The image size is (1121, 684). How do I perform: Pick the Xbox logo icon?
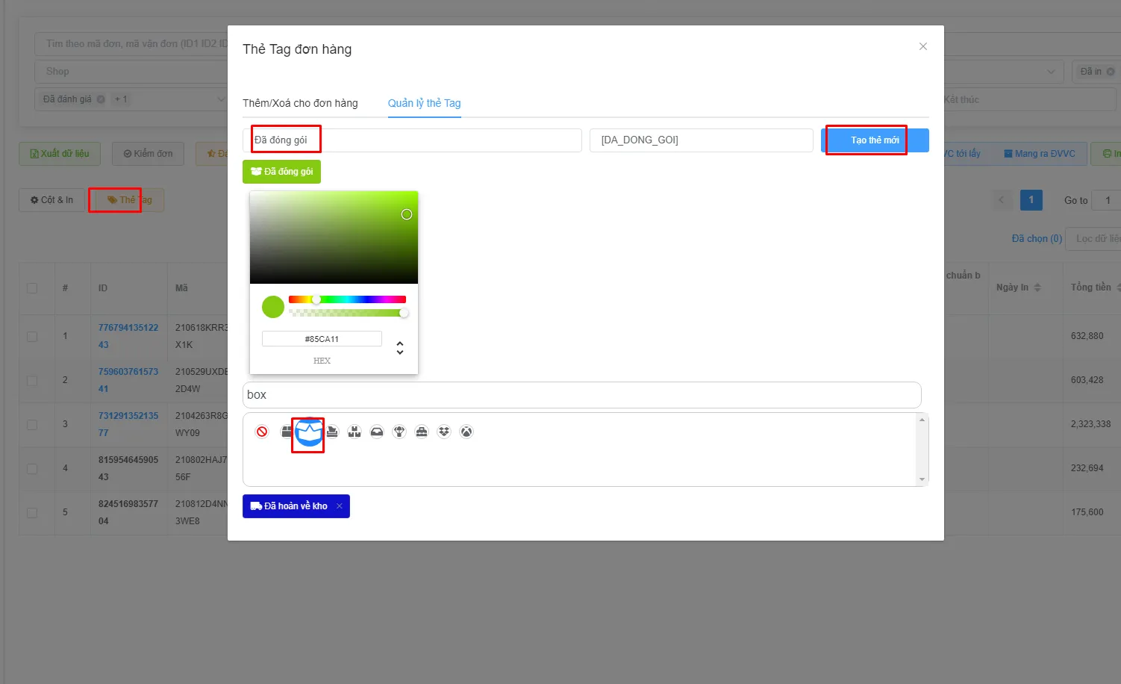point(466,432)
